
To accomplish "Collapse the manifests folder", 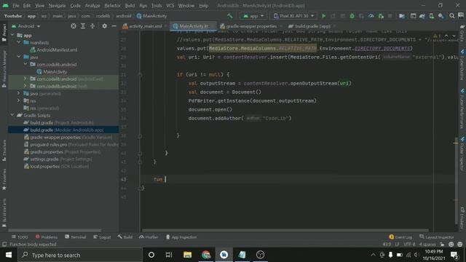I will [x=19, y=42].
